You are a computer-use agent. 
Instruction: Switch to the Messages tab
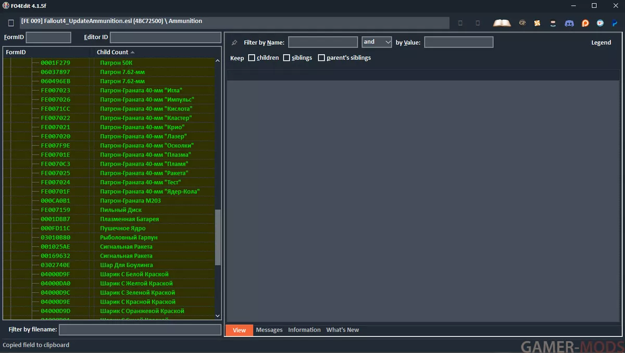(269, 330)
